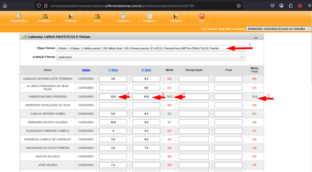
Task: Click the 1ª Nota column header link
Action: [113, 70]
